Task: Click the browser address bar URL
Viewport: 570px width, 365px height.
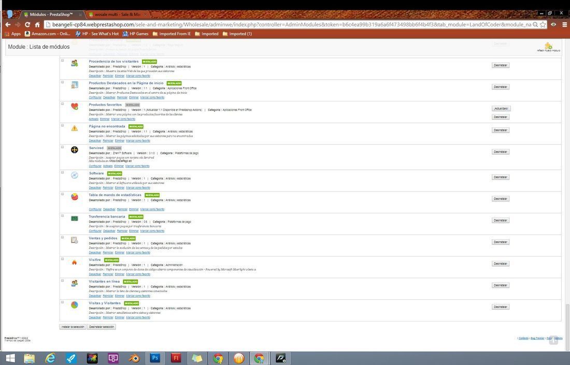Action: (x=291, y=24)
